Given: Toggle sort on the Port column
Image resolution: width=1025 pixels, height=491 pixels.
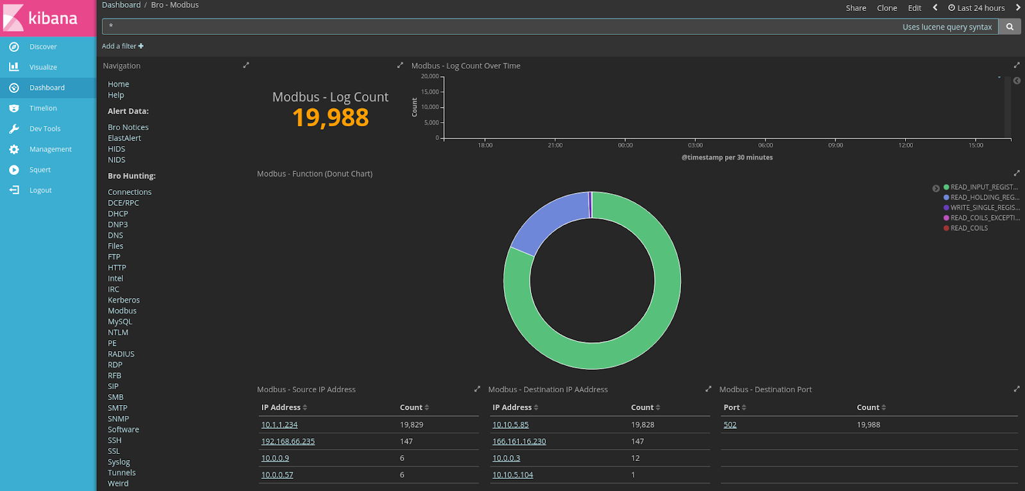Looking at the screenshot, I should click(x=744, y=408).
